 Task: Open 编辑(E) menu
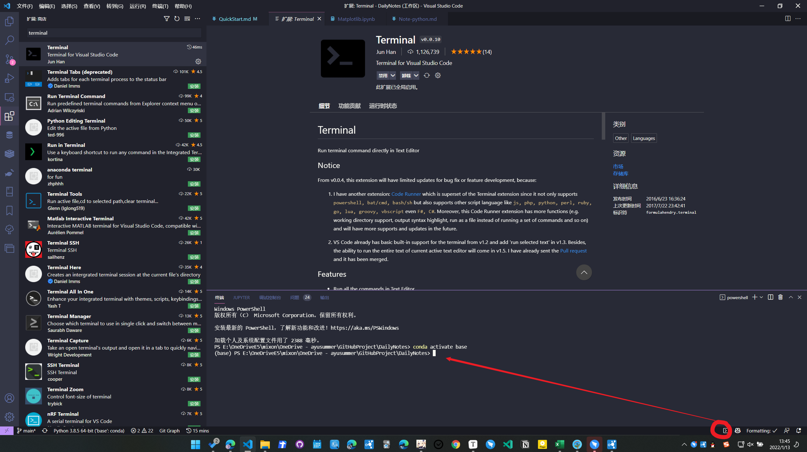(x=47, y=6)
